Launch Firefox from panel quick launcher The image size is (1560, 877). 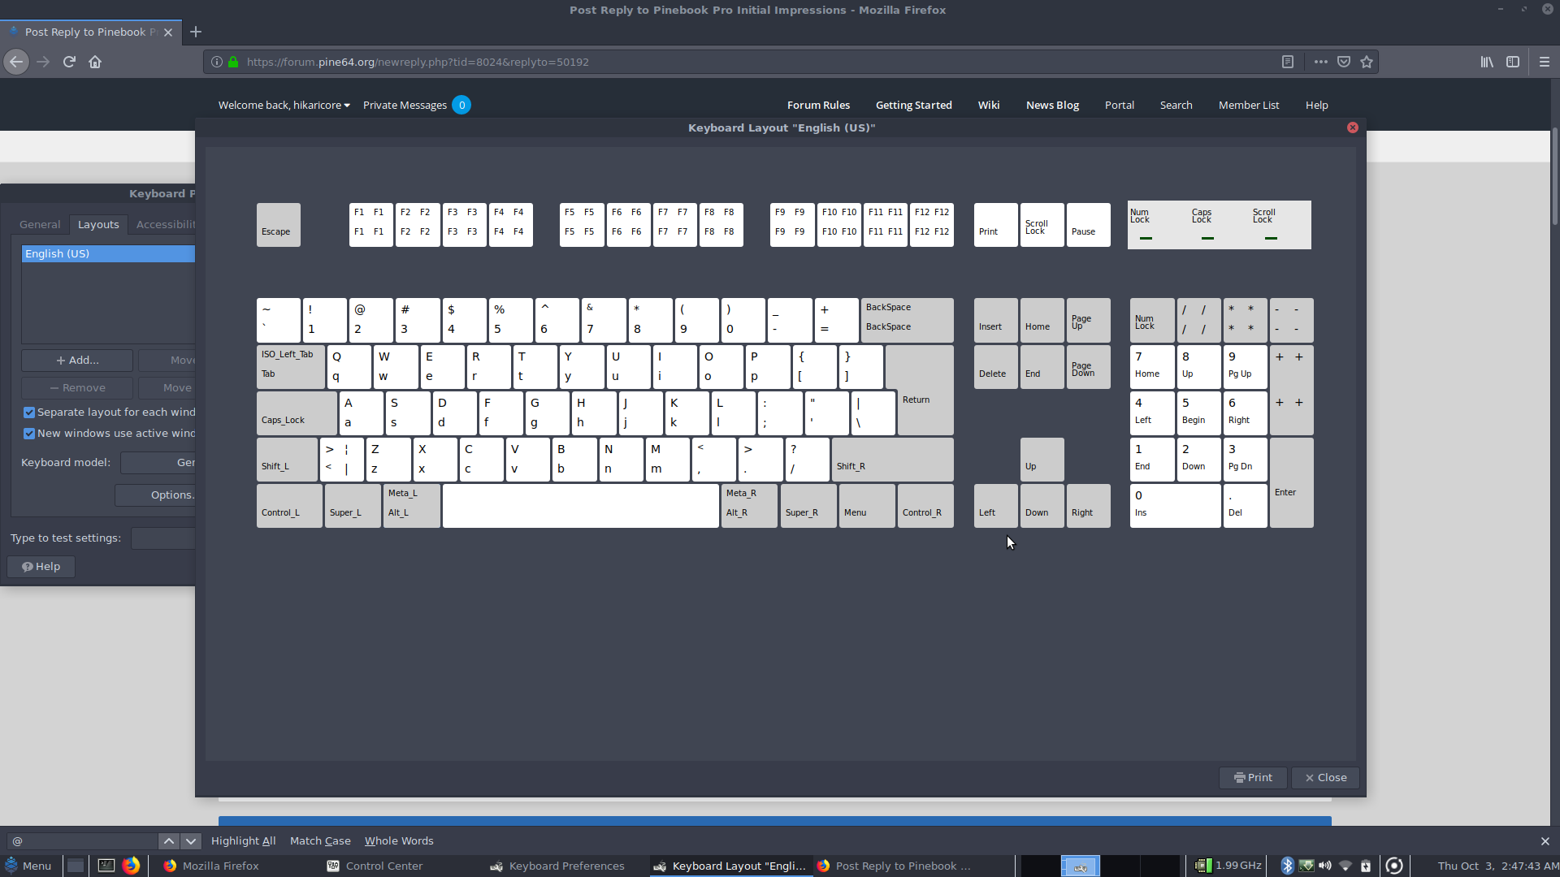[x=131, y=866]
